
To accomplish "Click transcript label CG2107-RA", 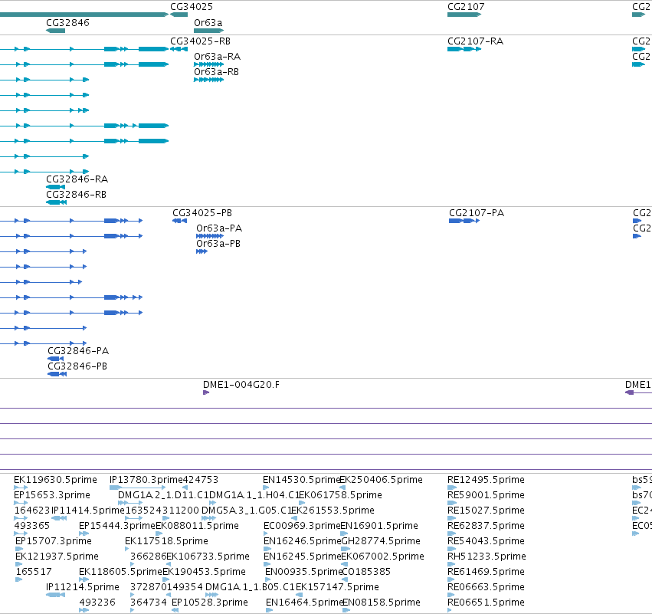I will pos(475,41).
